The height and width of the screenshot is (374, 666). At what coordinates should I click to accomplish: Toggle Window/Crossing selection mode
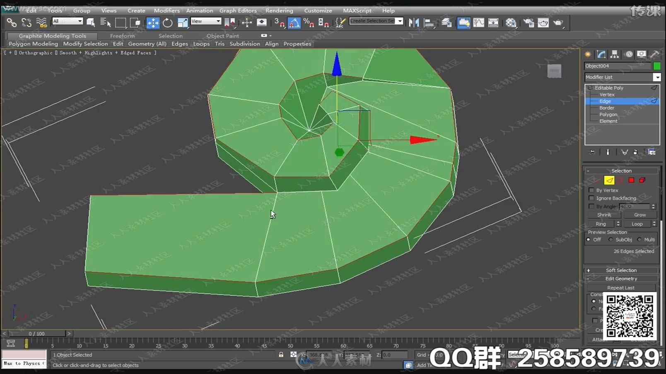tap(135, 23)
